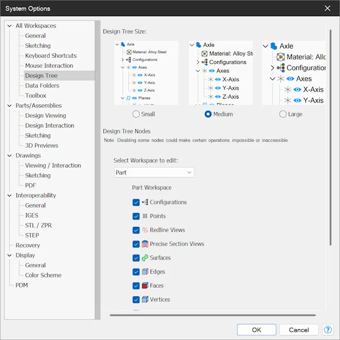Image resolution: width=340 pixels, height=340 pixels.
Task: Uncheck the Redline Views checkbox
Action: [x=136, y=230]
